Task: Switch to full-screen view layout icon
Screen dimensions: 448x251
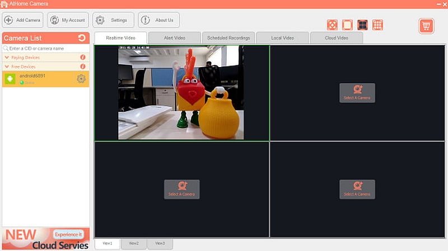Action: click(332, 25)
